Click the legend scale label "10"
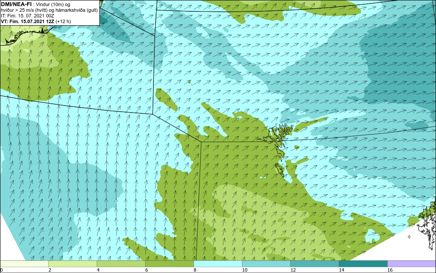This screenshot has width=436, height=273. [x=244, y=270]
